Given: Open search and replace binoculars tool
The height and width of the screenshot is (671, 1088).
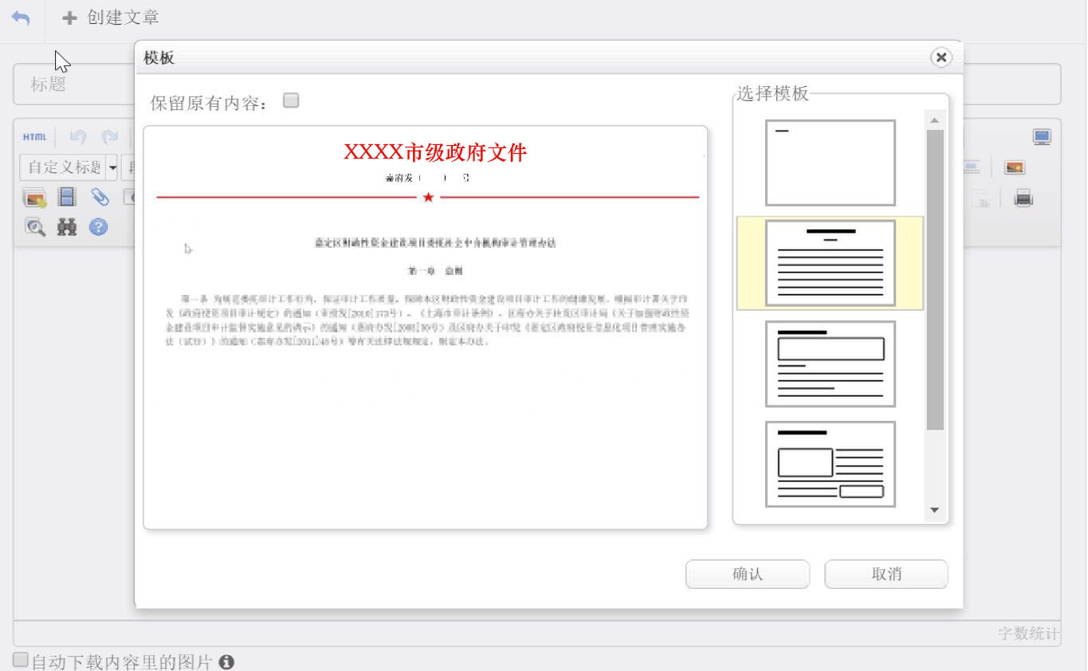Looking at the screenshot, I should pos(67,227).
